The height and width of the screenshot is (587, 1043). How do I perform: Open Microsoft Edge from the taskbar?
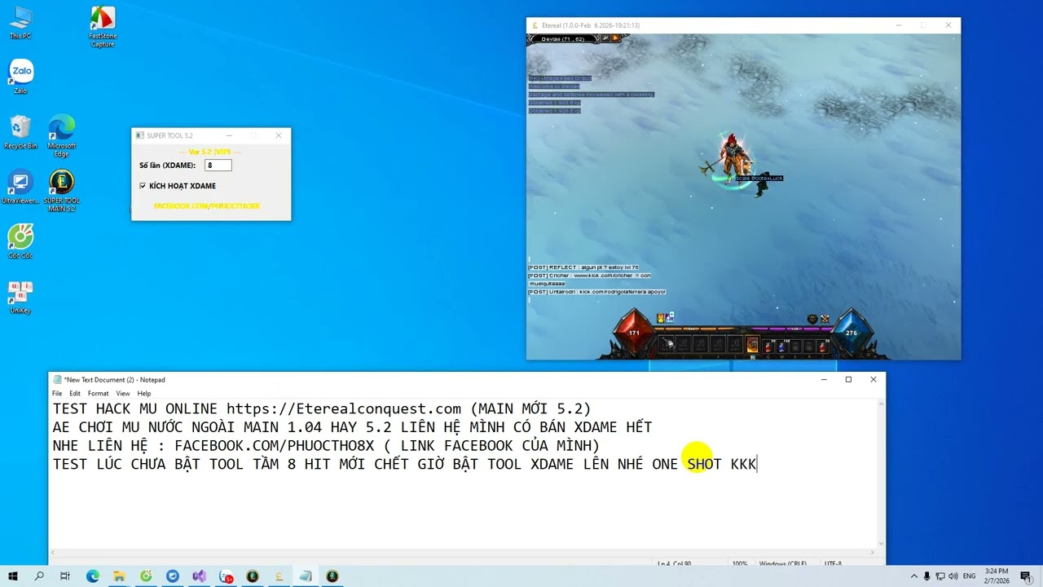pyautogui.click(x=92, y=576)
